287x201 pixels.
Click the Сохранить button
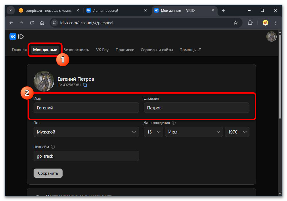(48, 173)
